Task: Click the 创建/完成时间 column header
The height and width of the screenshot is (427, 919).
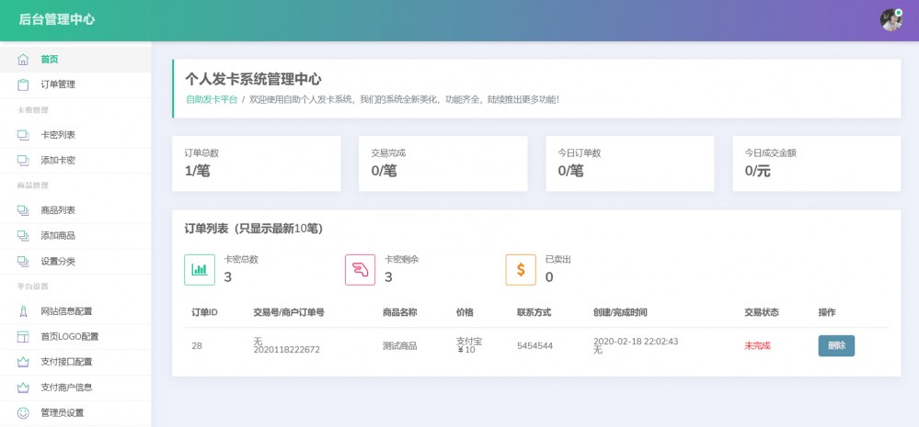Action: click(620, 312)
